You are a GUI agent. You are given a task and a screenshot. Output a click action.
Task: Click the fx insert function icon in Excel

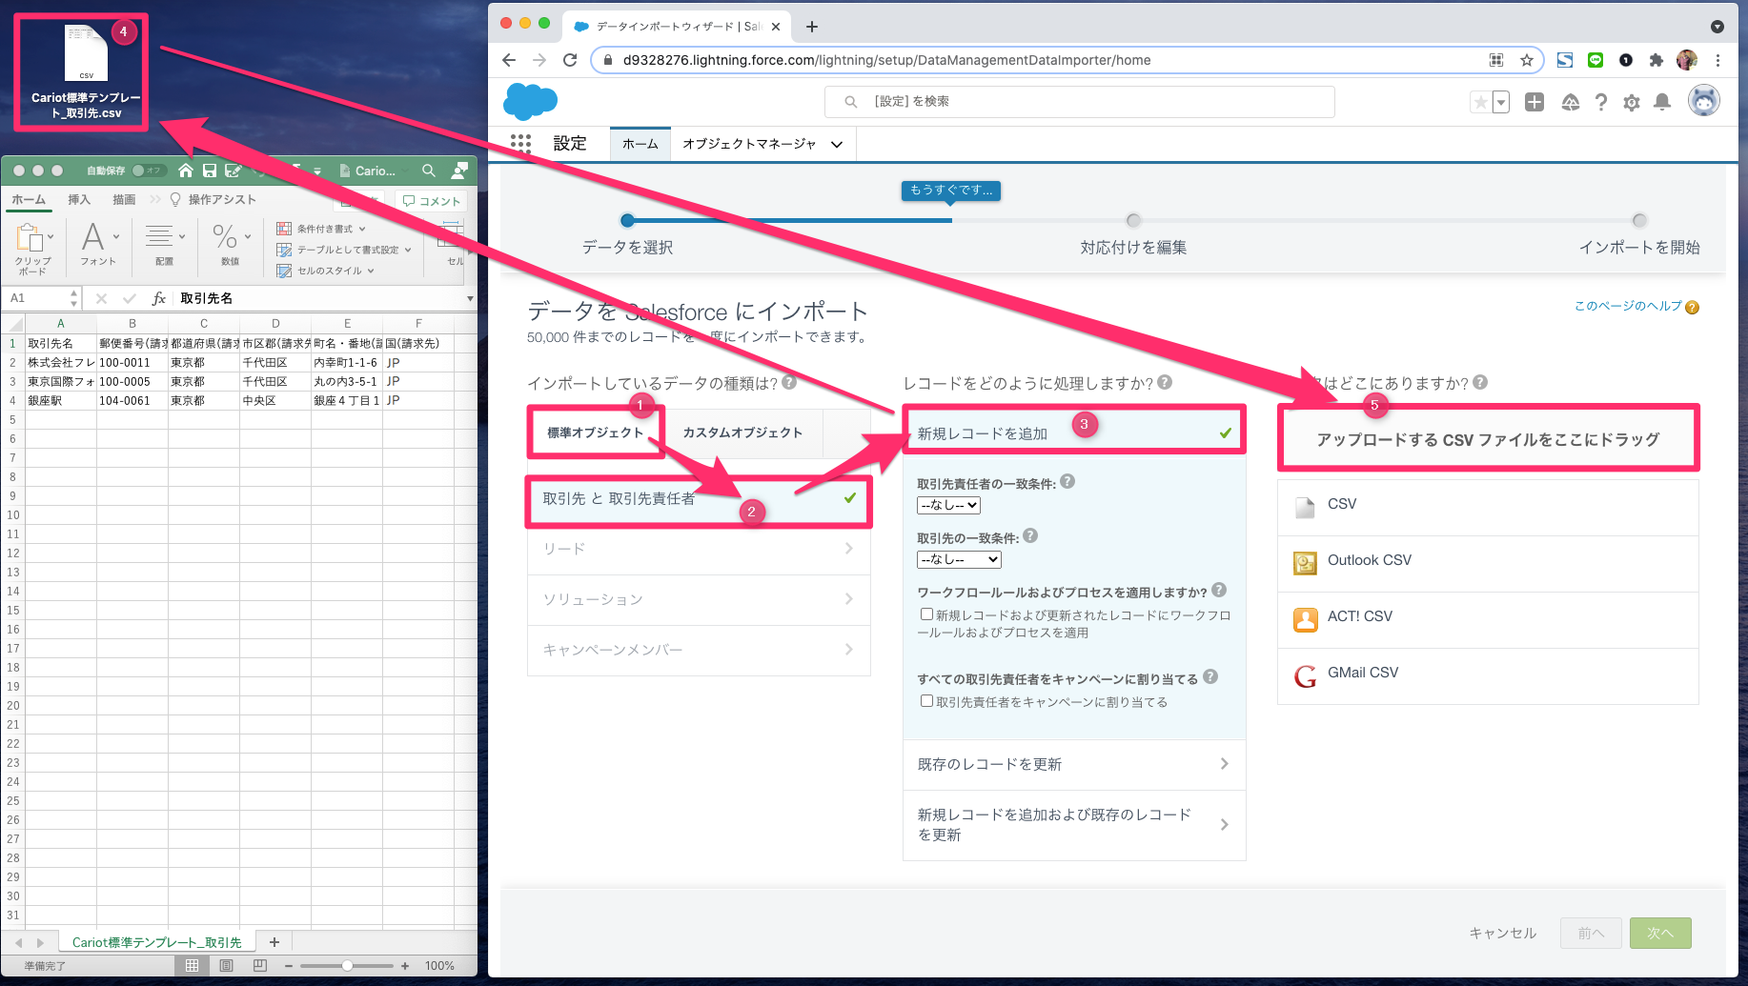(159, 298)
